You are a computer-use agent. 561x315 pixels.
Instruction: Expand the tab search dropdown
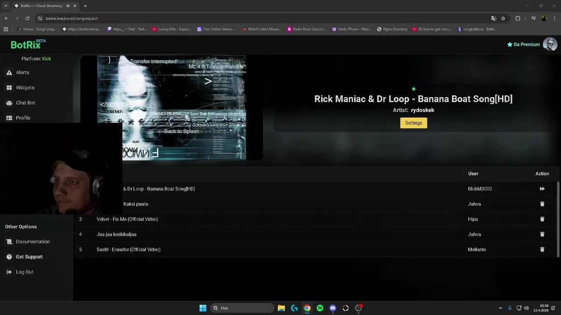pos(6,6)
